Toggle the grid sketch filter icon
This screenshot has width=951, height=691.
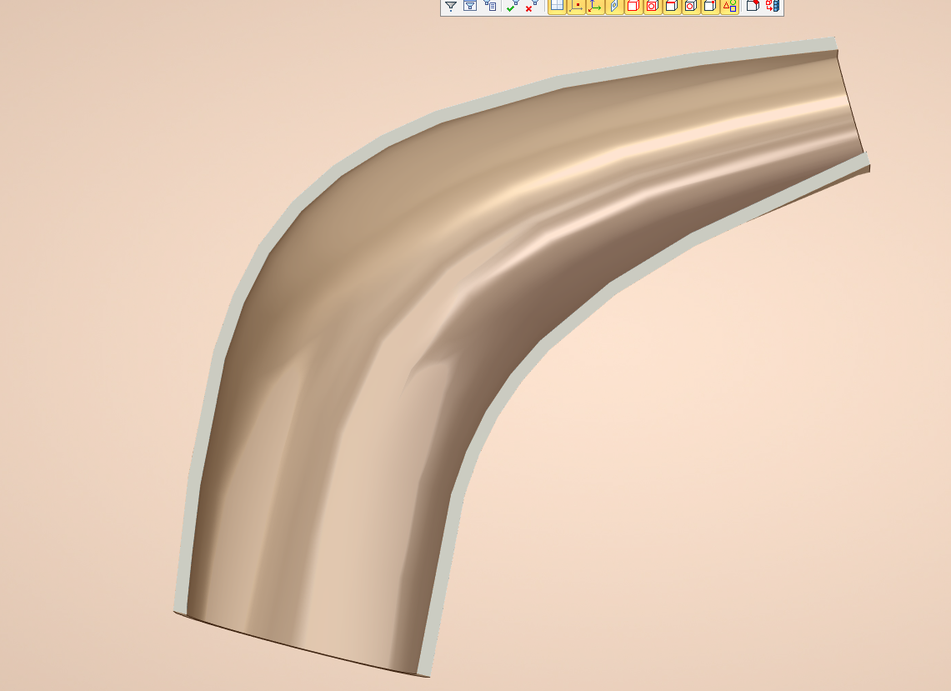557,6
